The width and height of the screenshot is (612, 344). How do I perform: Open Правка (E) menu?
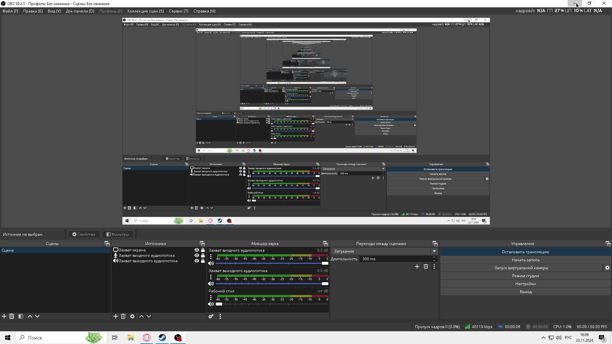(x=33, y=11)
